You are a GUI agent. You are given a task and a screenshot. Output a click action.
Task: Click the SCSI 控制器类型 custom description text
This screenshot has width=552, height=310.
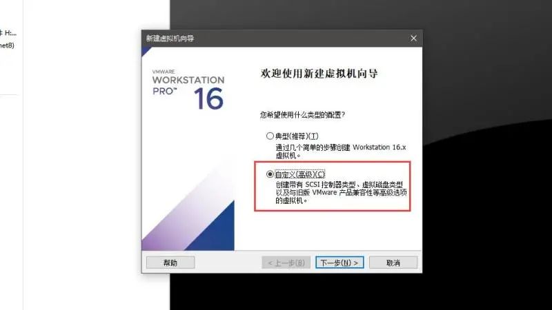point(341,193)
